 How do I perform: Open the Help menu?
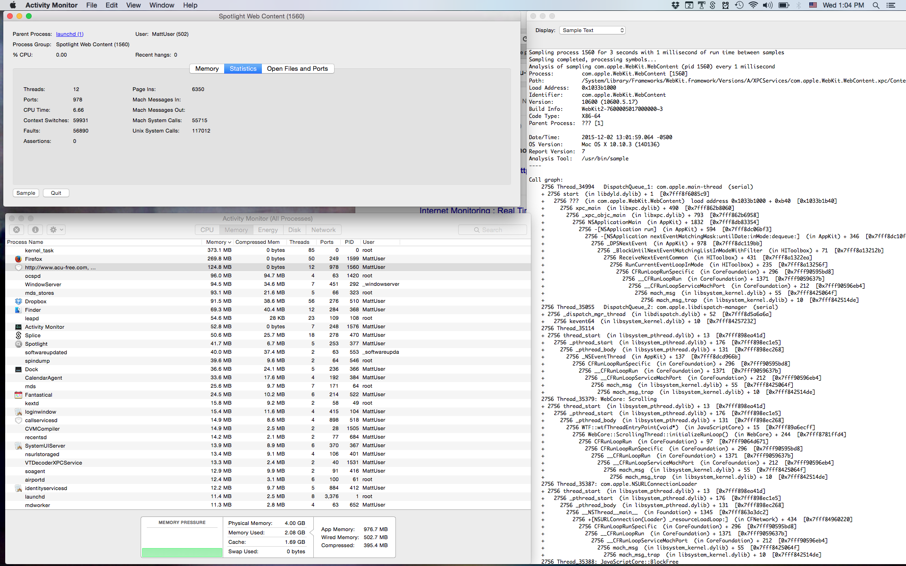[x=190, y=5]
